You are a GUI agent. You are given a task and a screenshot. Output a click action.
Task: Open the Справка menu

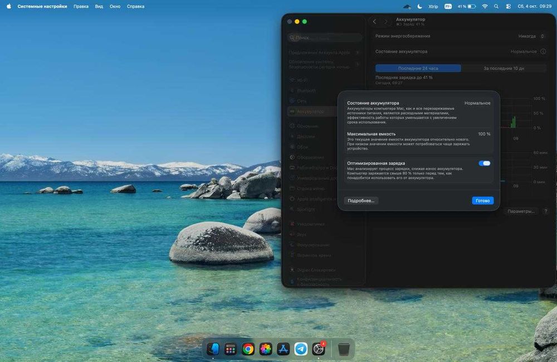pos(135,6)
